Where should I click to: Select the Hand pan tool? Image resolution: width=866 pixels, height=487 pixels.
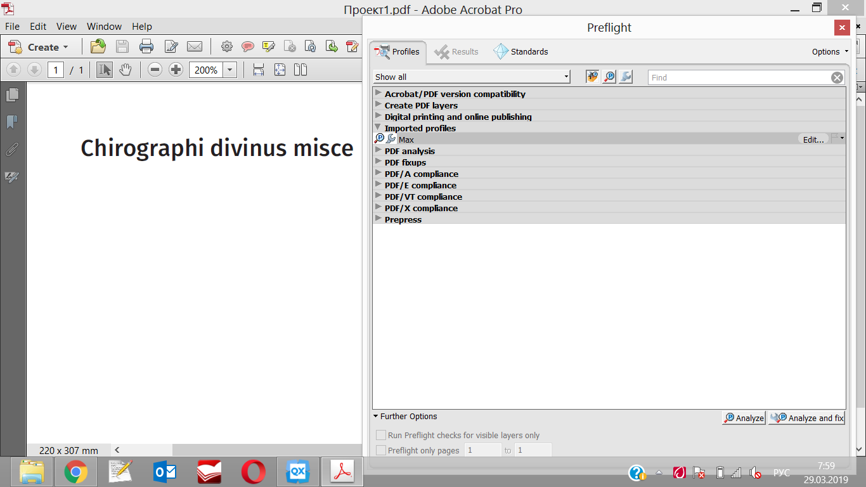(126, 70)
